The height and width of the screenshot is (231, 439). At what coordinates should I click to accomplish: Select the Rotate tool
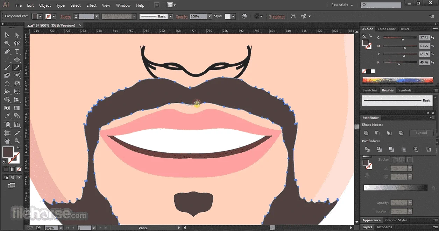click(x=7, y=84)
